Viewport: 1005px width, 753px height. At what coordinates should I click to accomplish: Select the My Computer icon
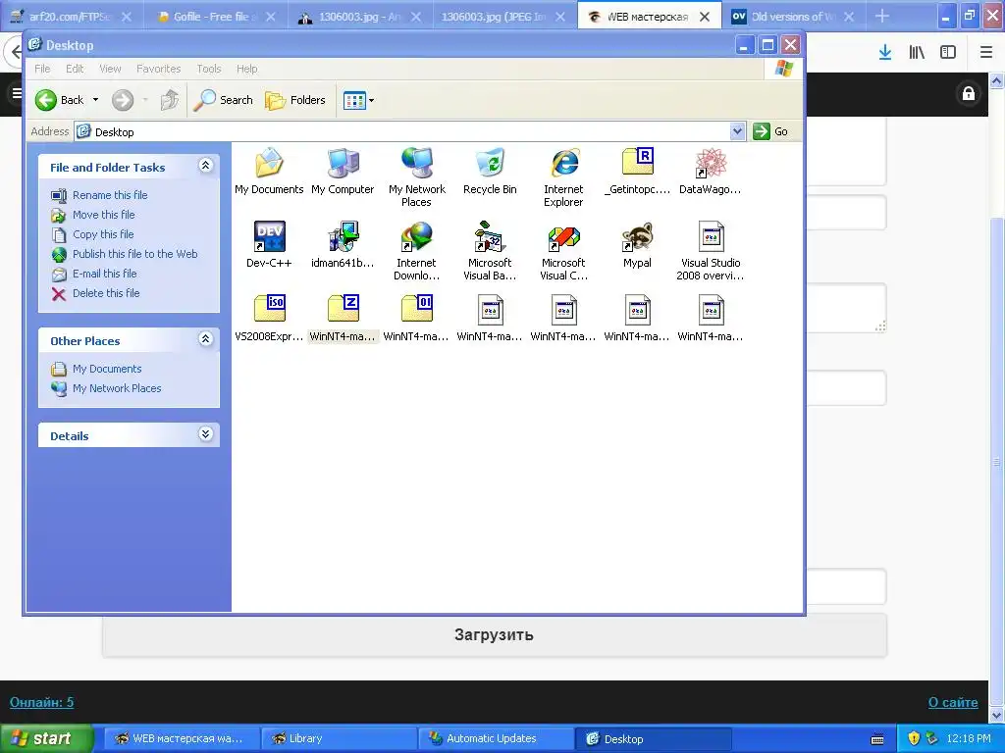coord(343,171)
